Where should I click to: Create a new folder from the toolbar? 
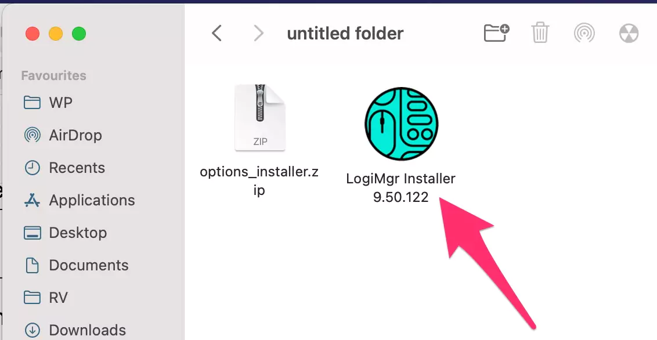click(x=496, y=33)
